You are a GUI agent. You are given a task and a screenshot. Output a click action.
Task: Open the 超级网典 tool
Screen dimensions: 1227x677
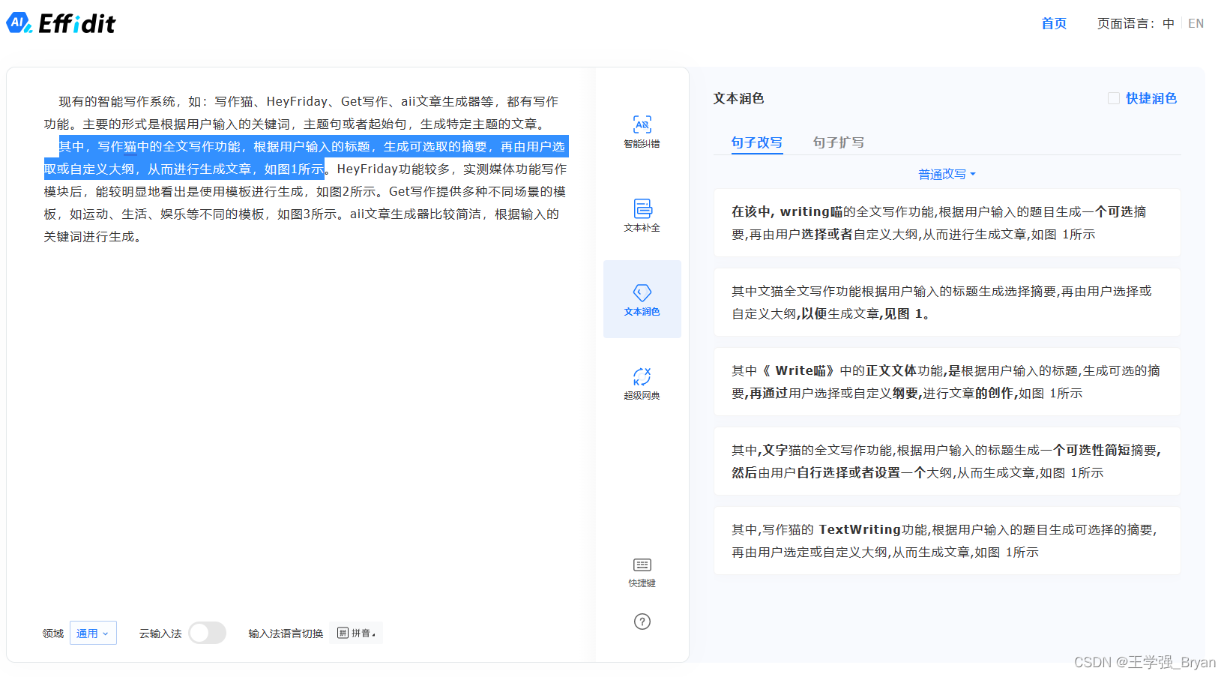(x=642, y=383)
